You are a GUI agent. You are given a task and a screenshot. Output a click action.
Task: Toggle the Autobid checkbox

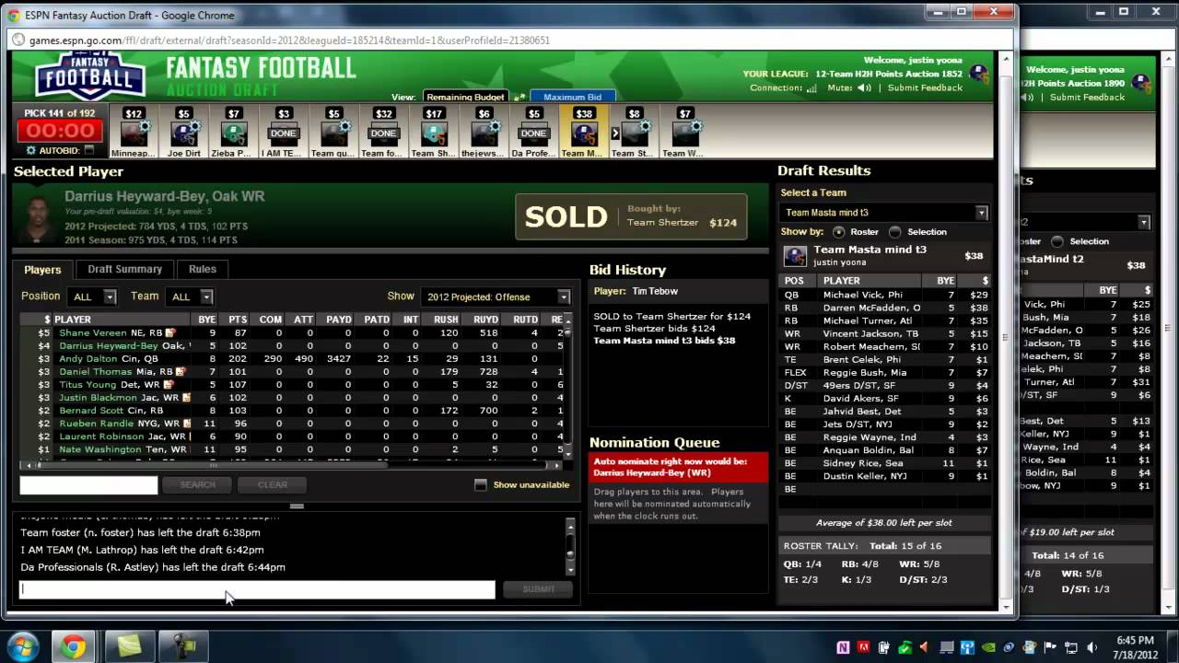pos(89,150)
